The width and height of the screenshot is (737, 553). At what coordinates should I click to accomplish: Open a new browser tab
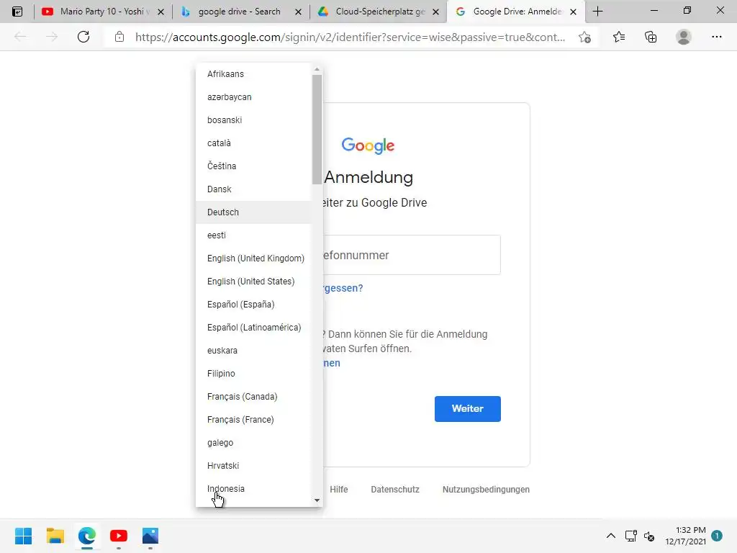pos(598,12)
